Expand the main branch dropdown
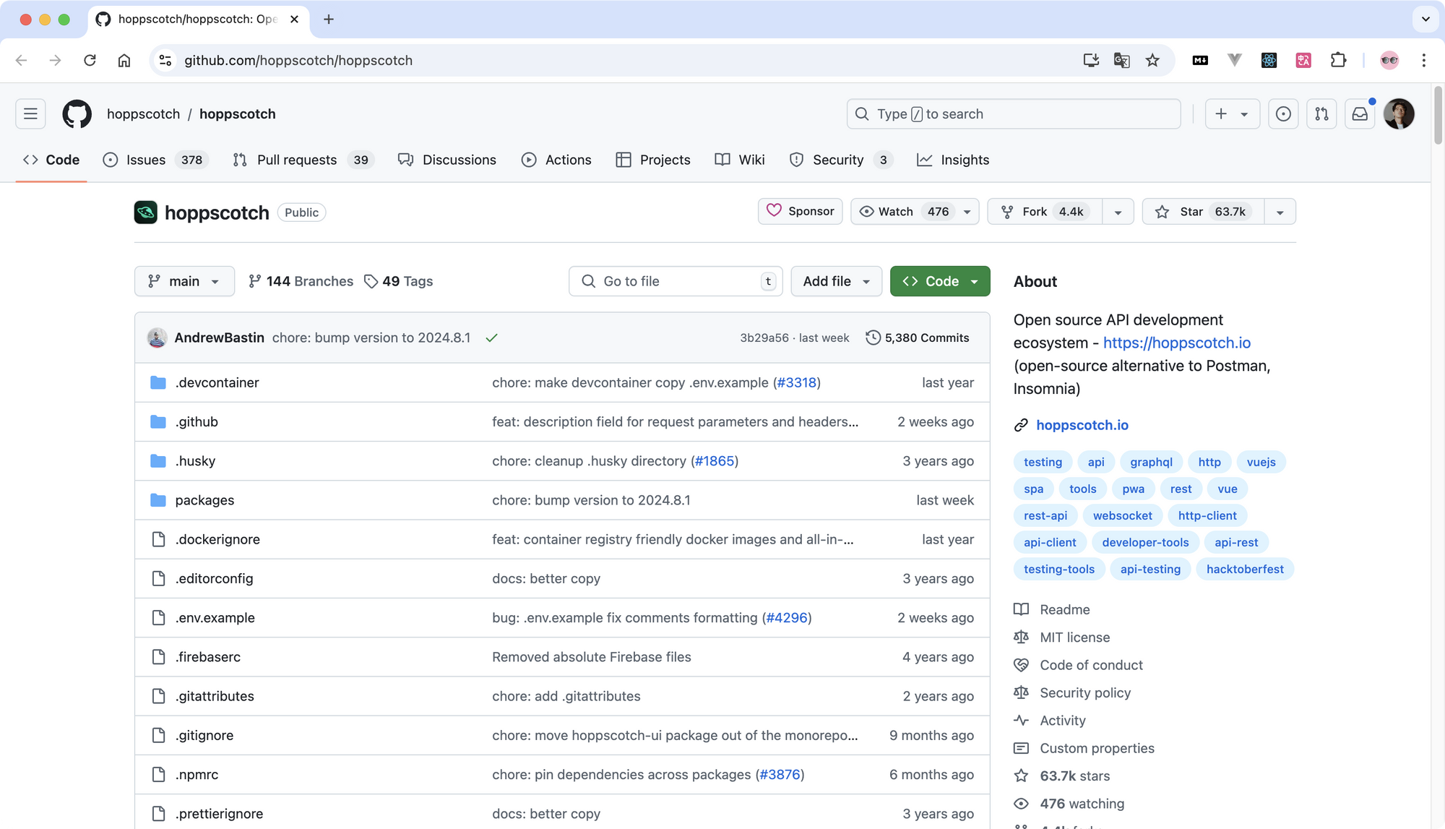The image size is (1445, 829). click(184, 281)
